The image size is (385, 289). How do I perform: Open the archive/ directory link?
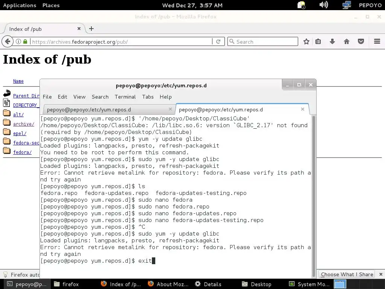pos(24,124)
